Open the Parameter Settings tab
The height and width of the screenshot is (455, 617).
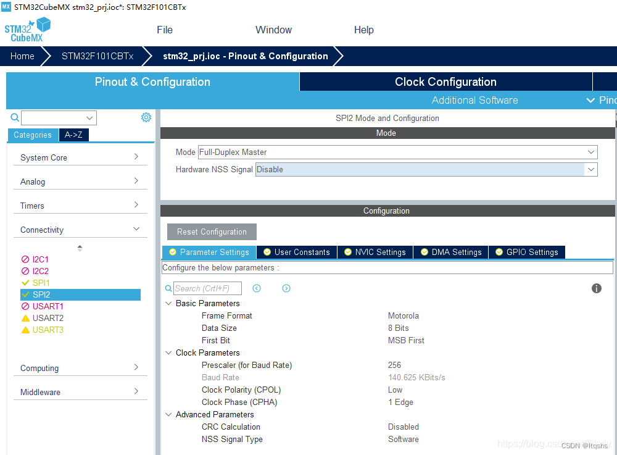pos(209,253)
